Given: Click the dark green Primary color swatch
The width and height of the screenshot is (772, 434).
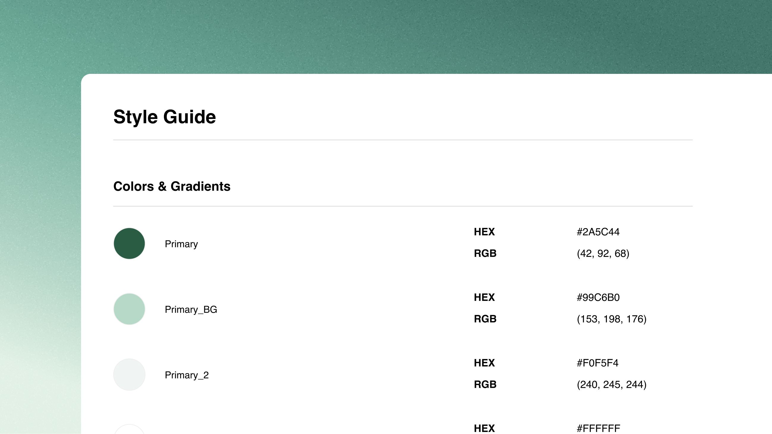Looking at the screenshot, I should 129,244.
